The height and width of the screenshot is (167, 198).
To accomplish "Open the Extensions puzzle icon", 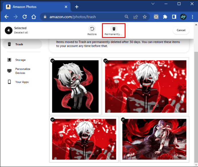I will [x=165, y=17].
